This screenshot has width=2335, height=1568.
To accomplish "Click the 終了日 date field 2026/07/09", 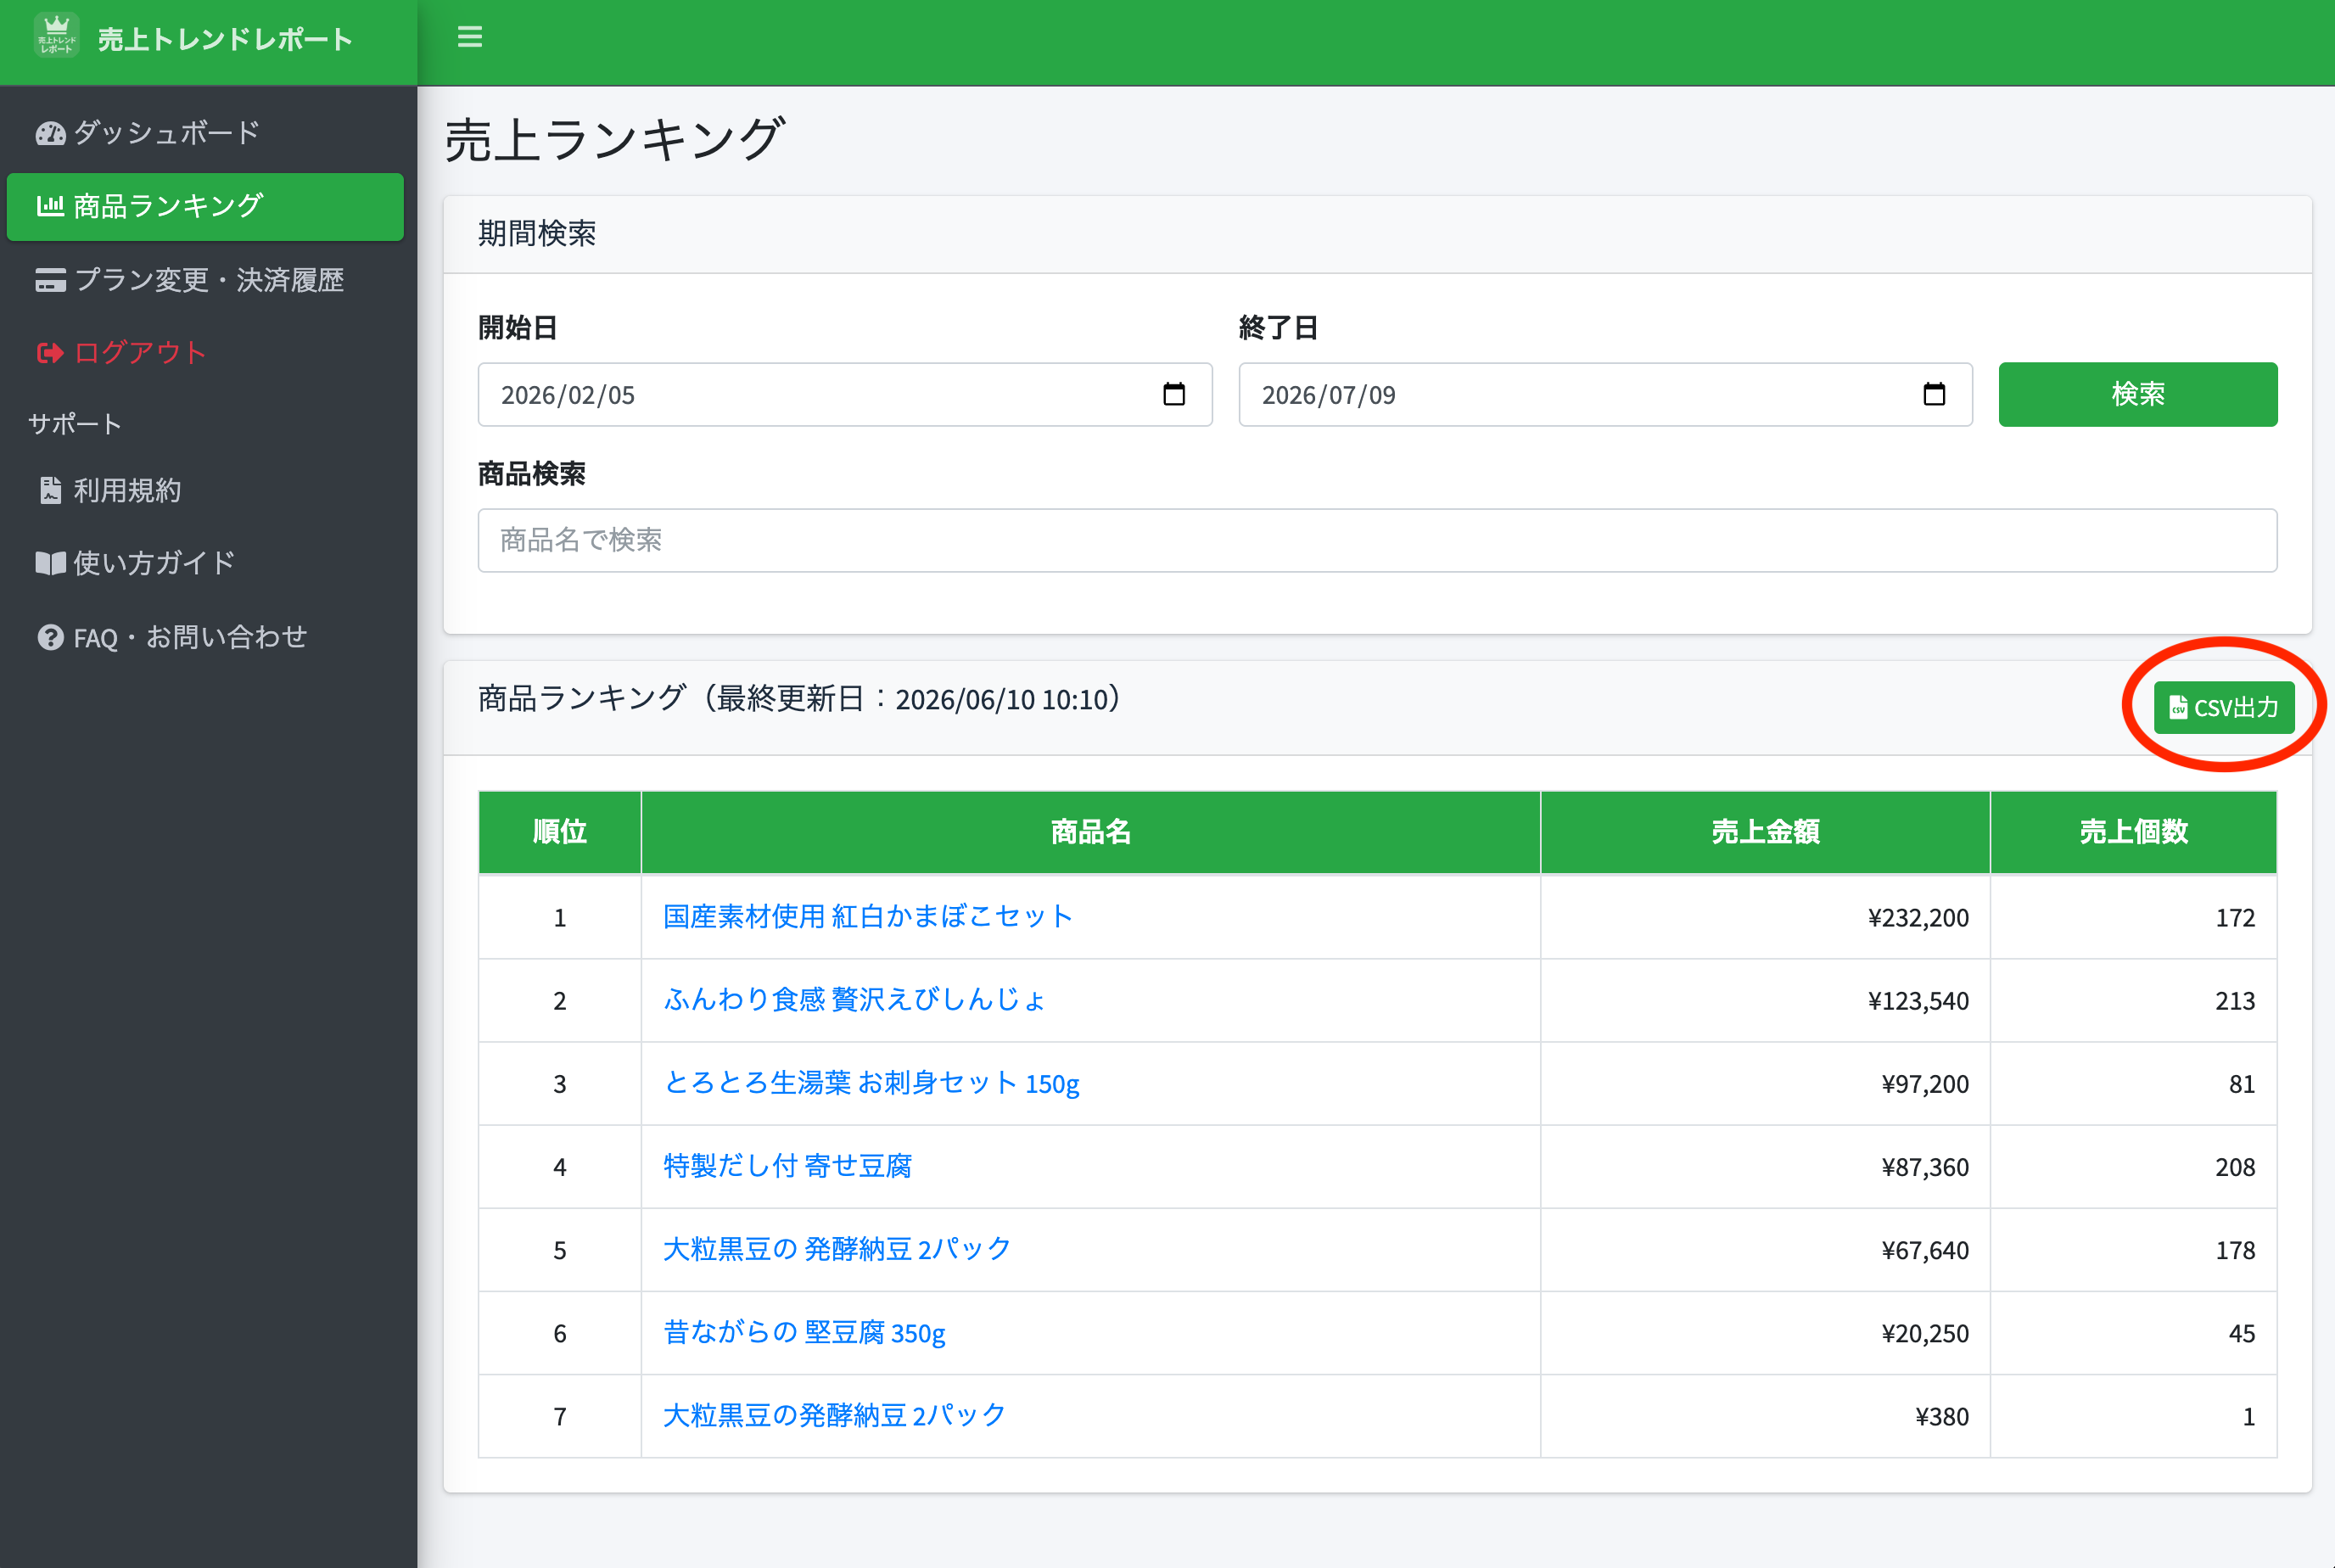I will click(x=1605, y=394).
